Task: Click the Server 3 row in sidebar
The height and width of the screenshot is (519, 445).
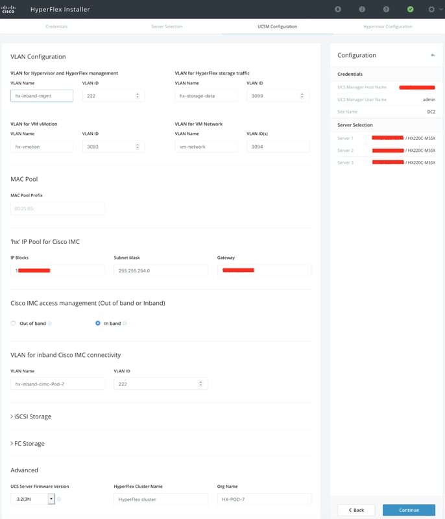Action: click(386, 163)
